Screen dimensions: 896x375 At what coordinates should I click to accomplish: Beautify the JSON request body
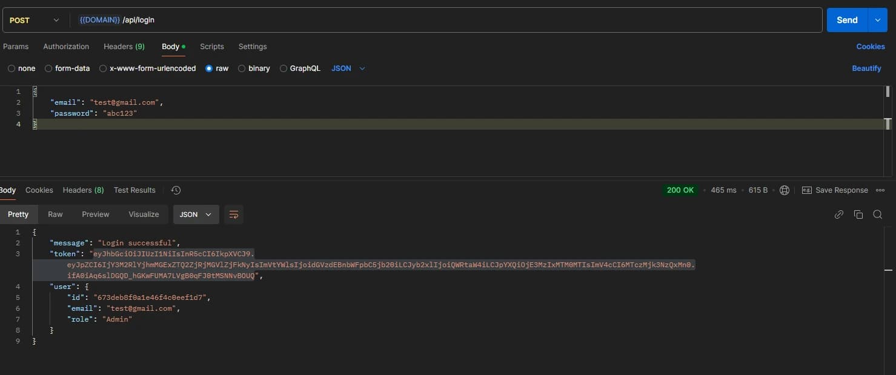click(x=866, y=68)
